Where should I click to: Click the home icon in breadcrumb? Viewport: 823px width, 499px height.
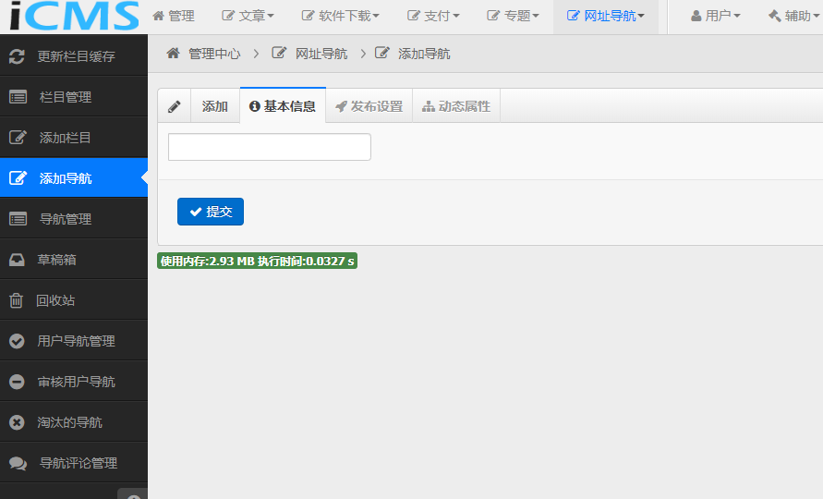174,53
